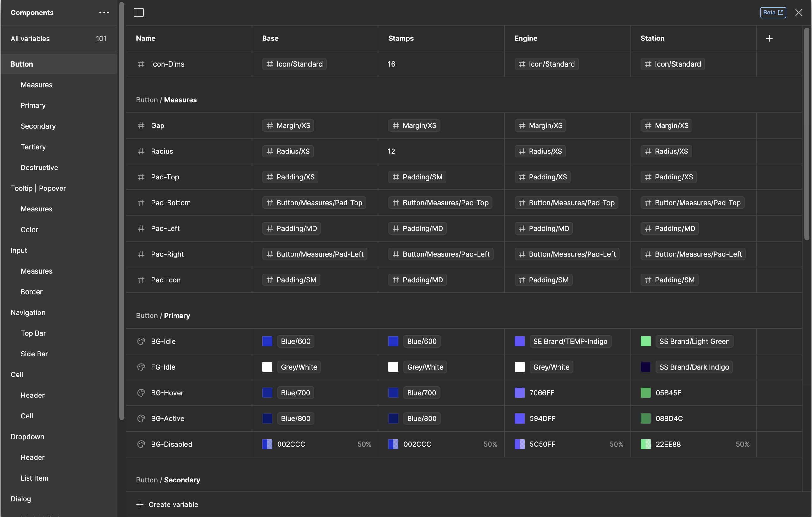Open the Beta feedback link
This screenshot has width=812, height=517.
[773, 13]
